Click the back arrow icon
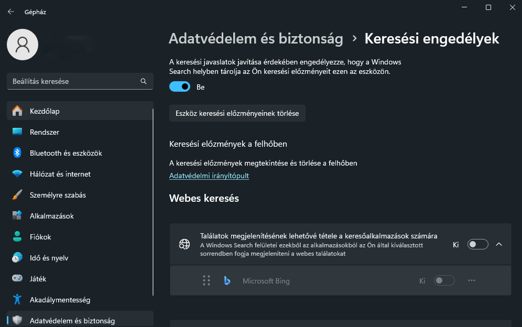This screenshot has height=327, width=522. 11,12
